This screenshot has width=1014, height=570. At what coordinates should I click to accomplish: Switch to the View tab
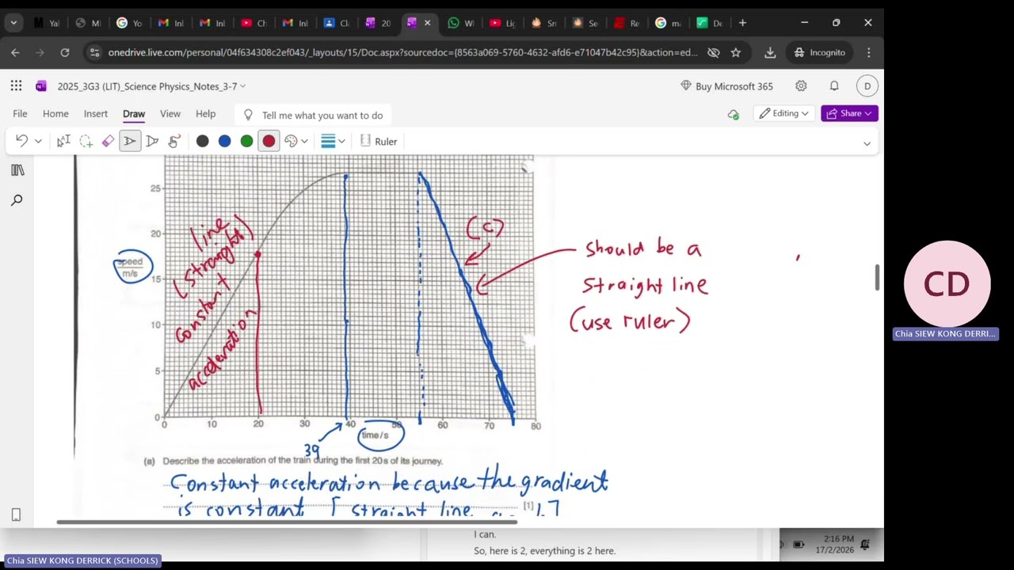coord(170,114)
